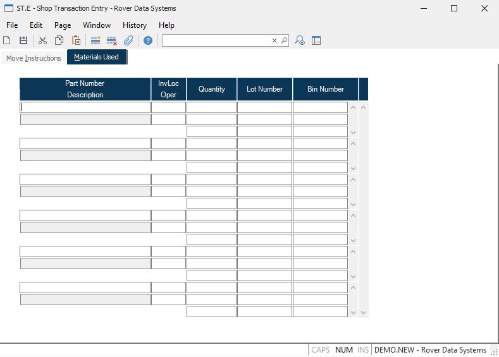Viewport: 499px width, 357px height.
Task: Open the History menu
Action: coord(134,25)
